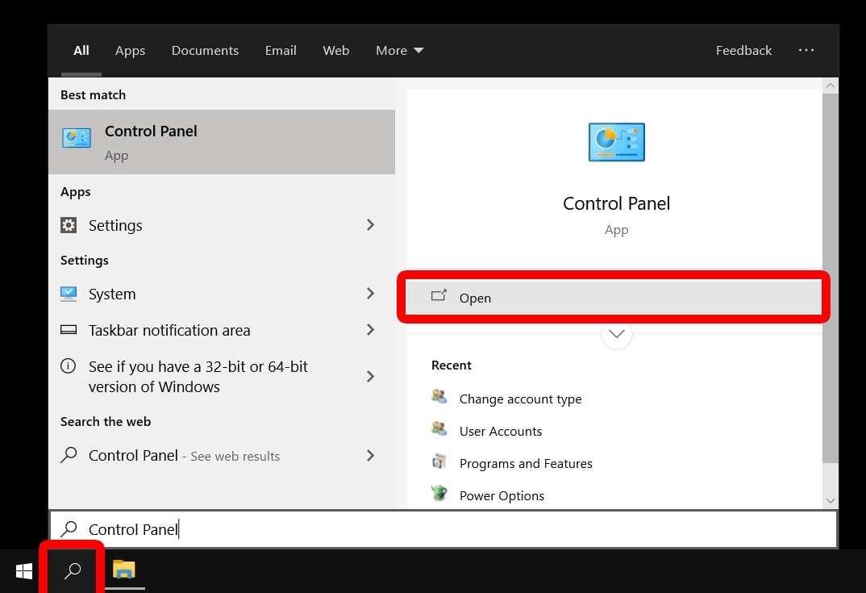Image resolution: width=866 pixels, height=593 pixels.
Task: Click the preview pane scrollbar down arrow
Action: pos(830,501)
